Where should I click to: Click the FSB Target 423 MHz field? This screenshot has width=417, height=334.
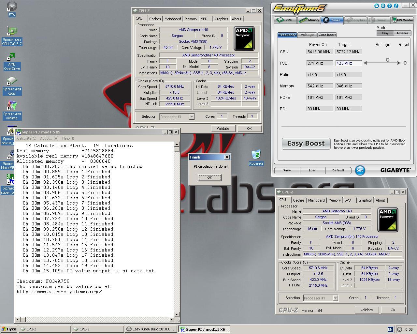349,63
